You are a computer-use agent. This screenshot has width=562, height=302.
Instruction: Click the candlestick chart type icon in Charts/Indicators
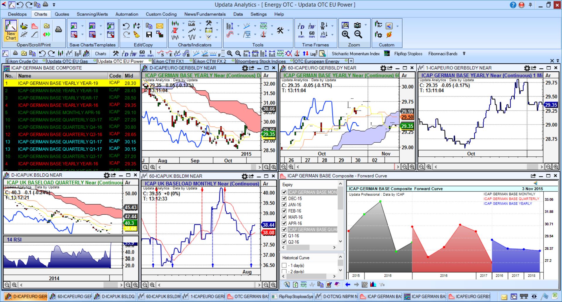175,23
